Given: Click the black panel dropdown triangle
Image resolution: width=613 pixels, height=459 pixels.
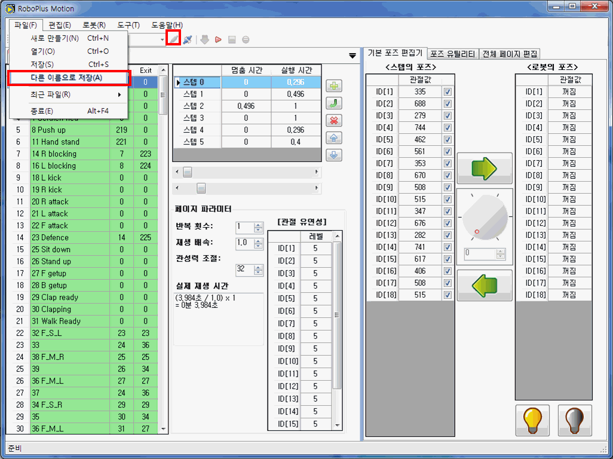Looking at the screenshot, I should pyautogui.click(x=353, y=56).
